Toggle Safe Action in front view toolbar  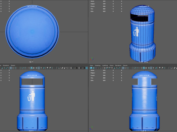tap(23, 68)
